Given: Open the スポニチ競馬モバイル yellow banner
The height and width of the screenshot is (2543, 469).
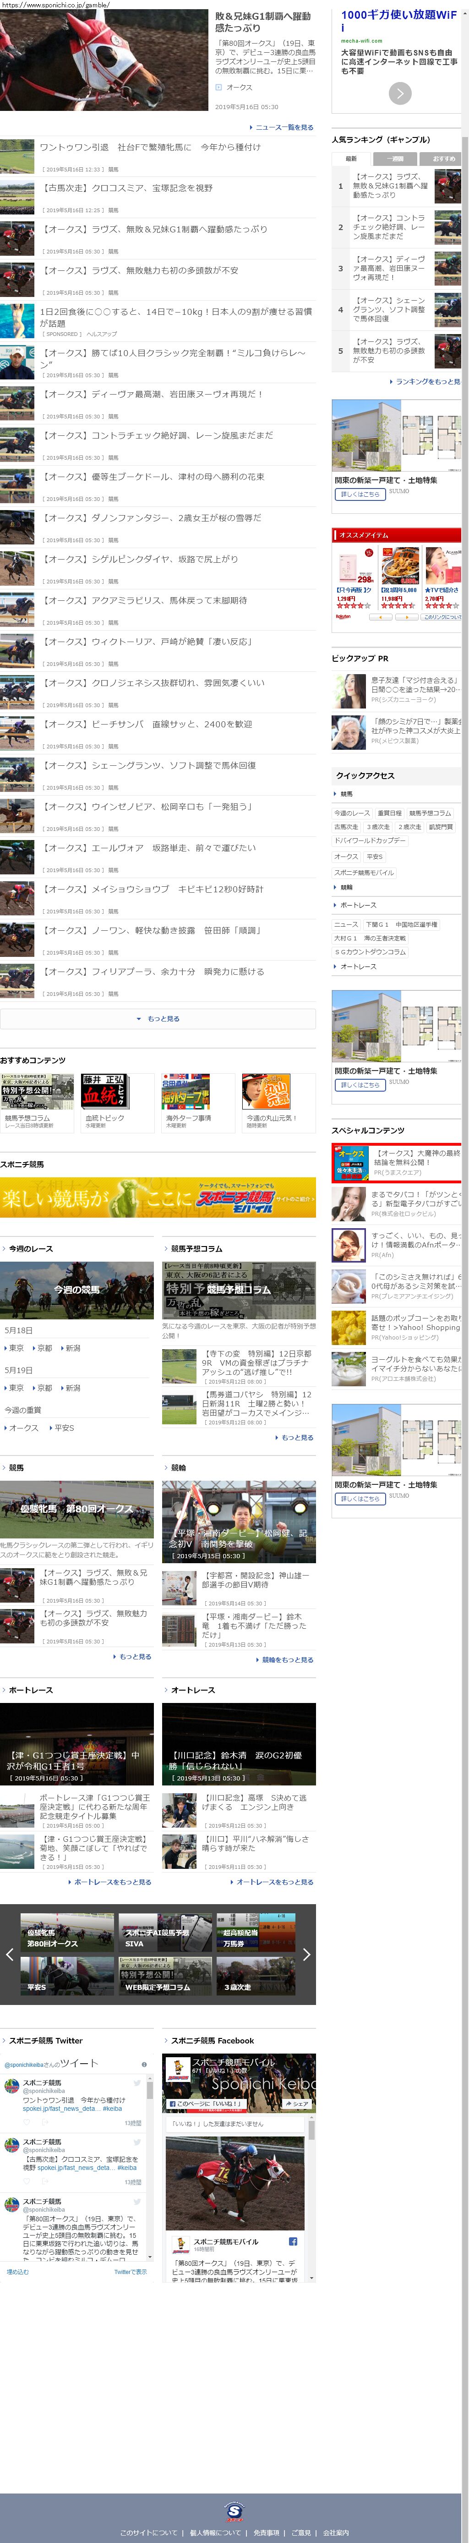Looking at the screenshot, I should [158, 1197].
